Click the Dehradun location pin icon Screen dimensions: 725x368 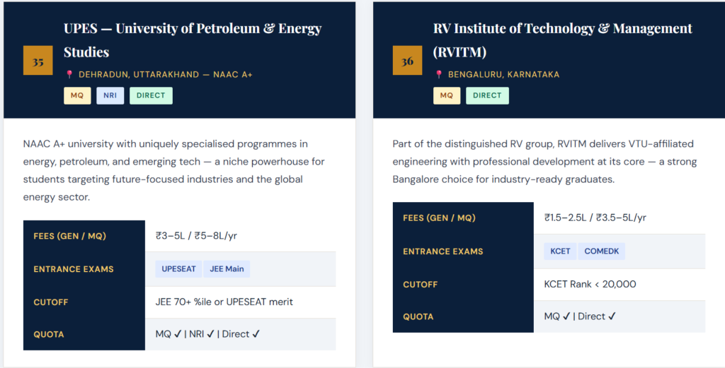pyautogui.click(x=69, y=74)
